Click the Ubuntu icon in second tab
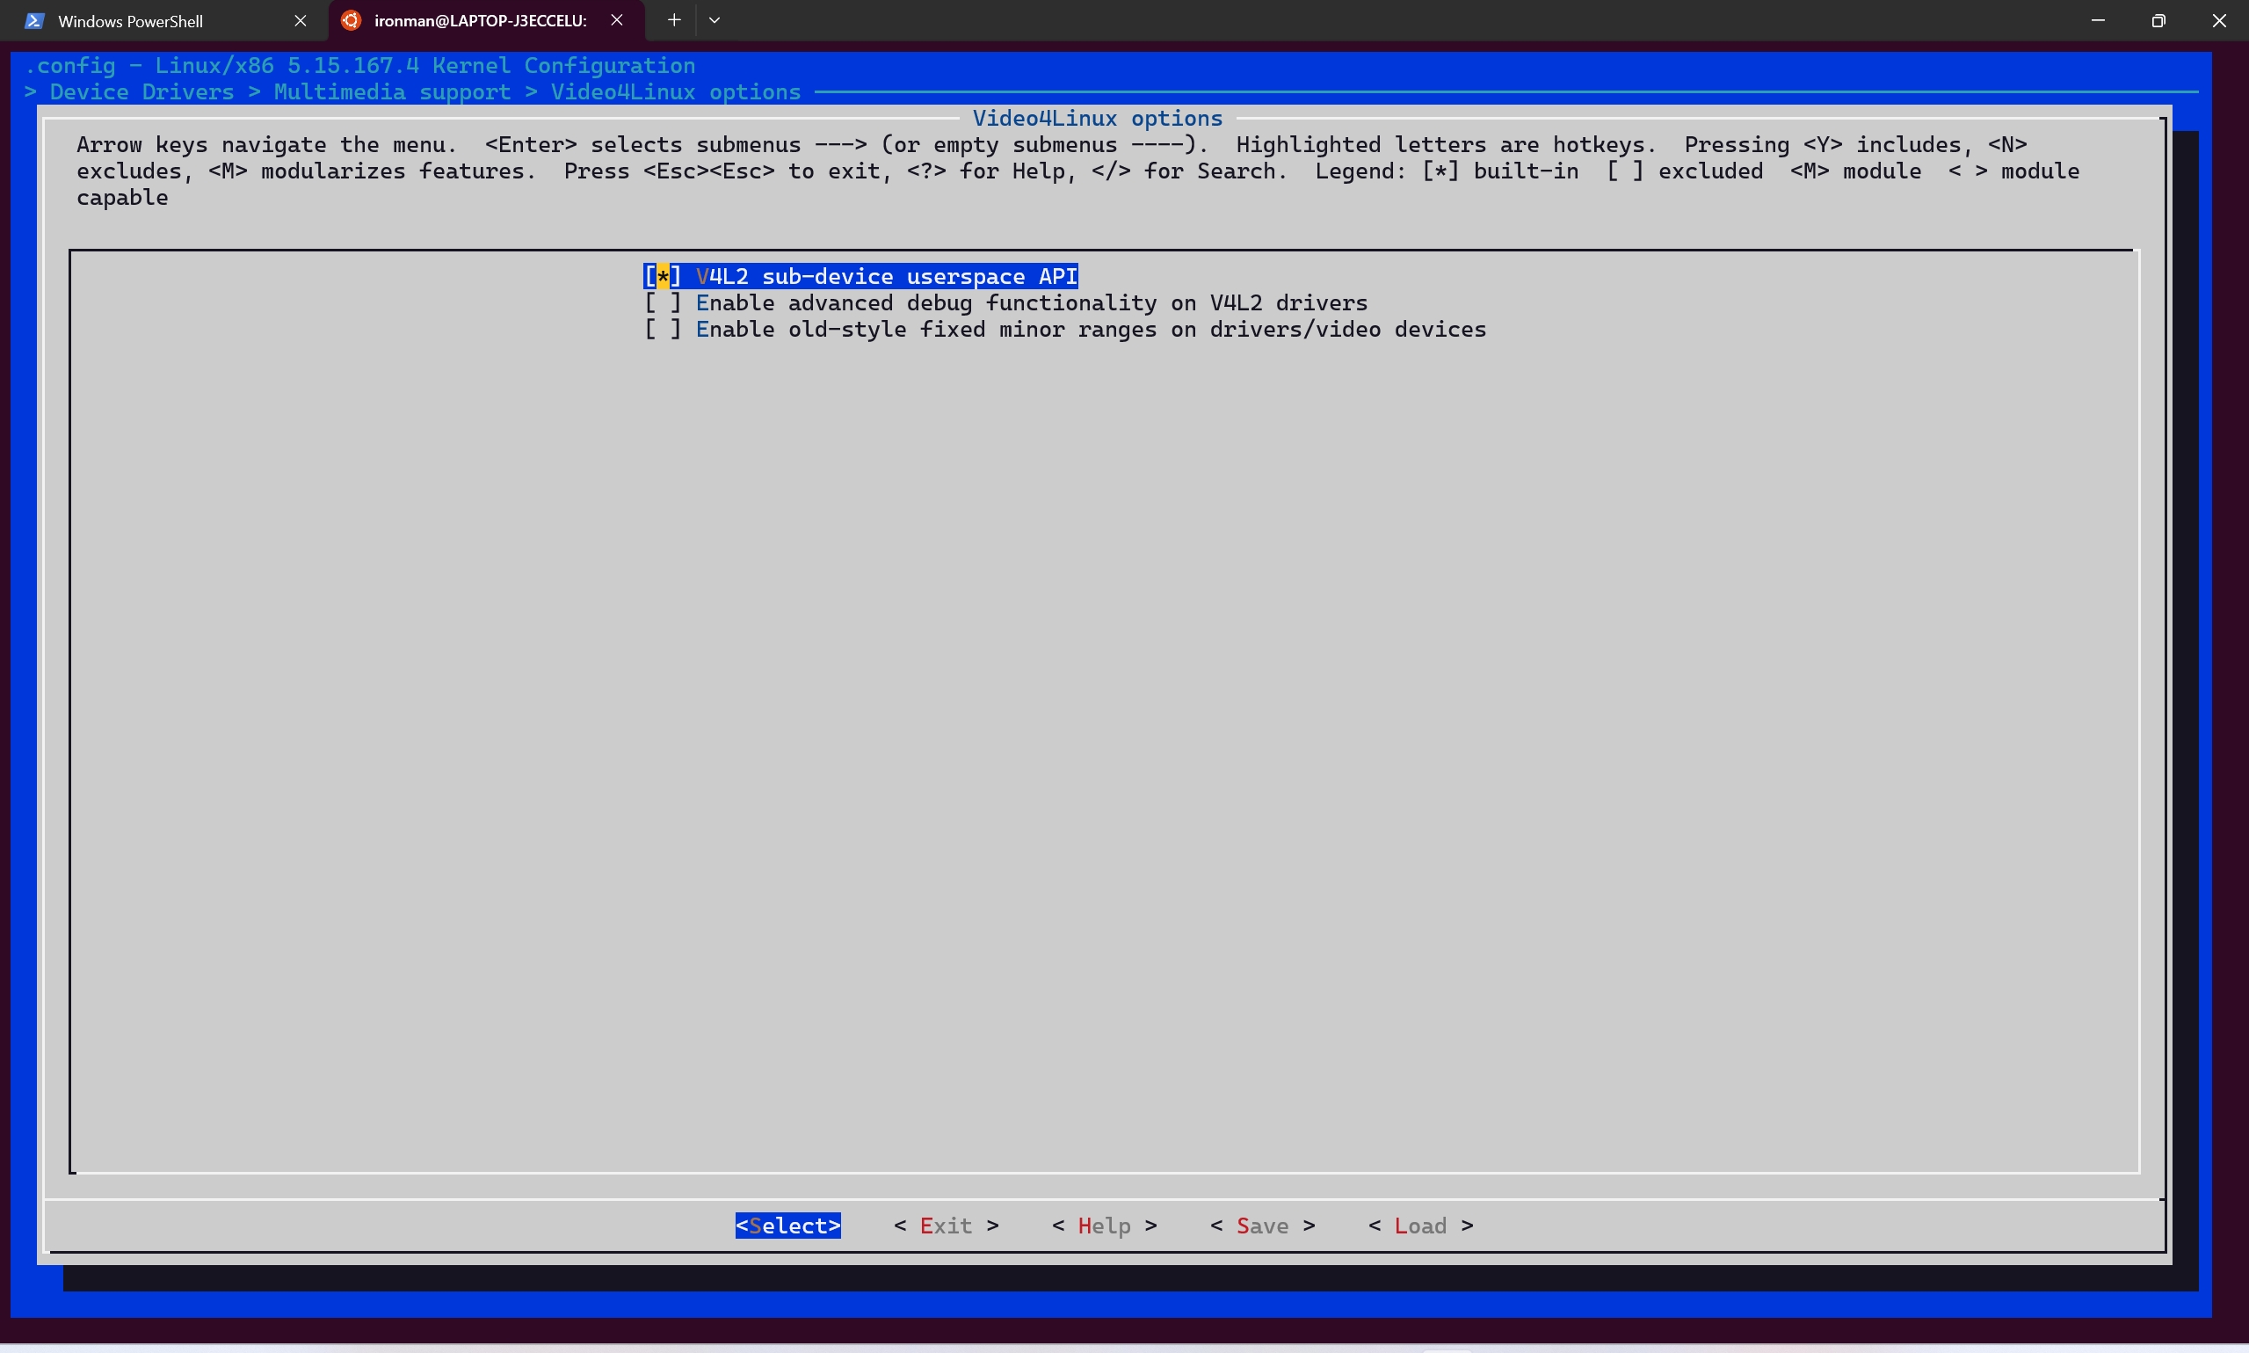 click(351, 20)
